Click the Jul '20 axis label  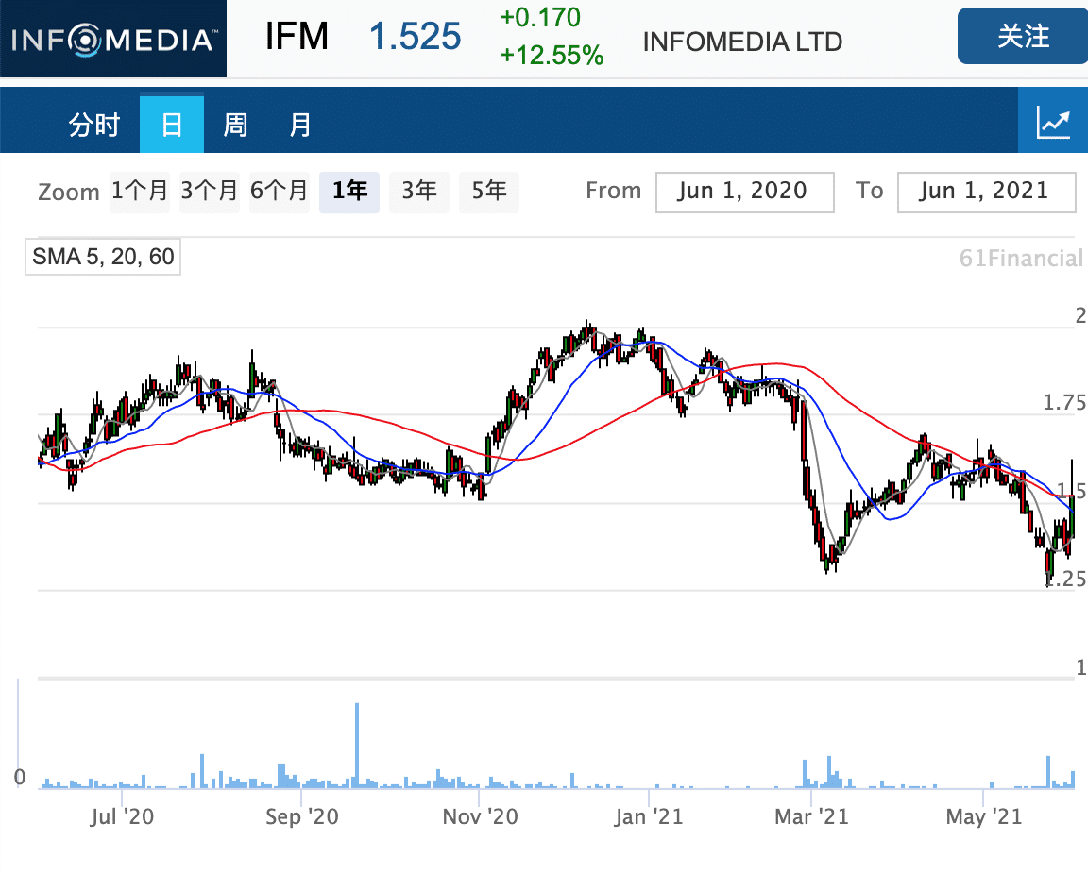pyautogui.click(x=122, y=816)
